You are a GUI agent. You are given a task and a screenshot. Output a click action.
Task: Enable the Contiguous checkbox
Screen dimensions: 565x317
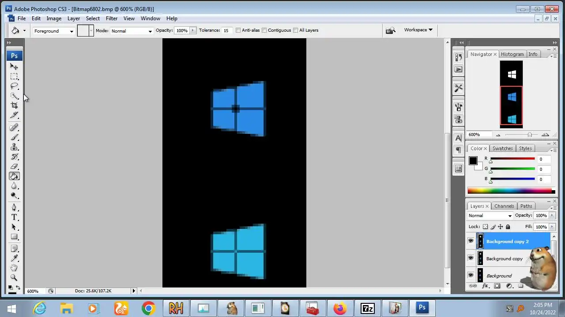[264, 30]
